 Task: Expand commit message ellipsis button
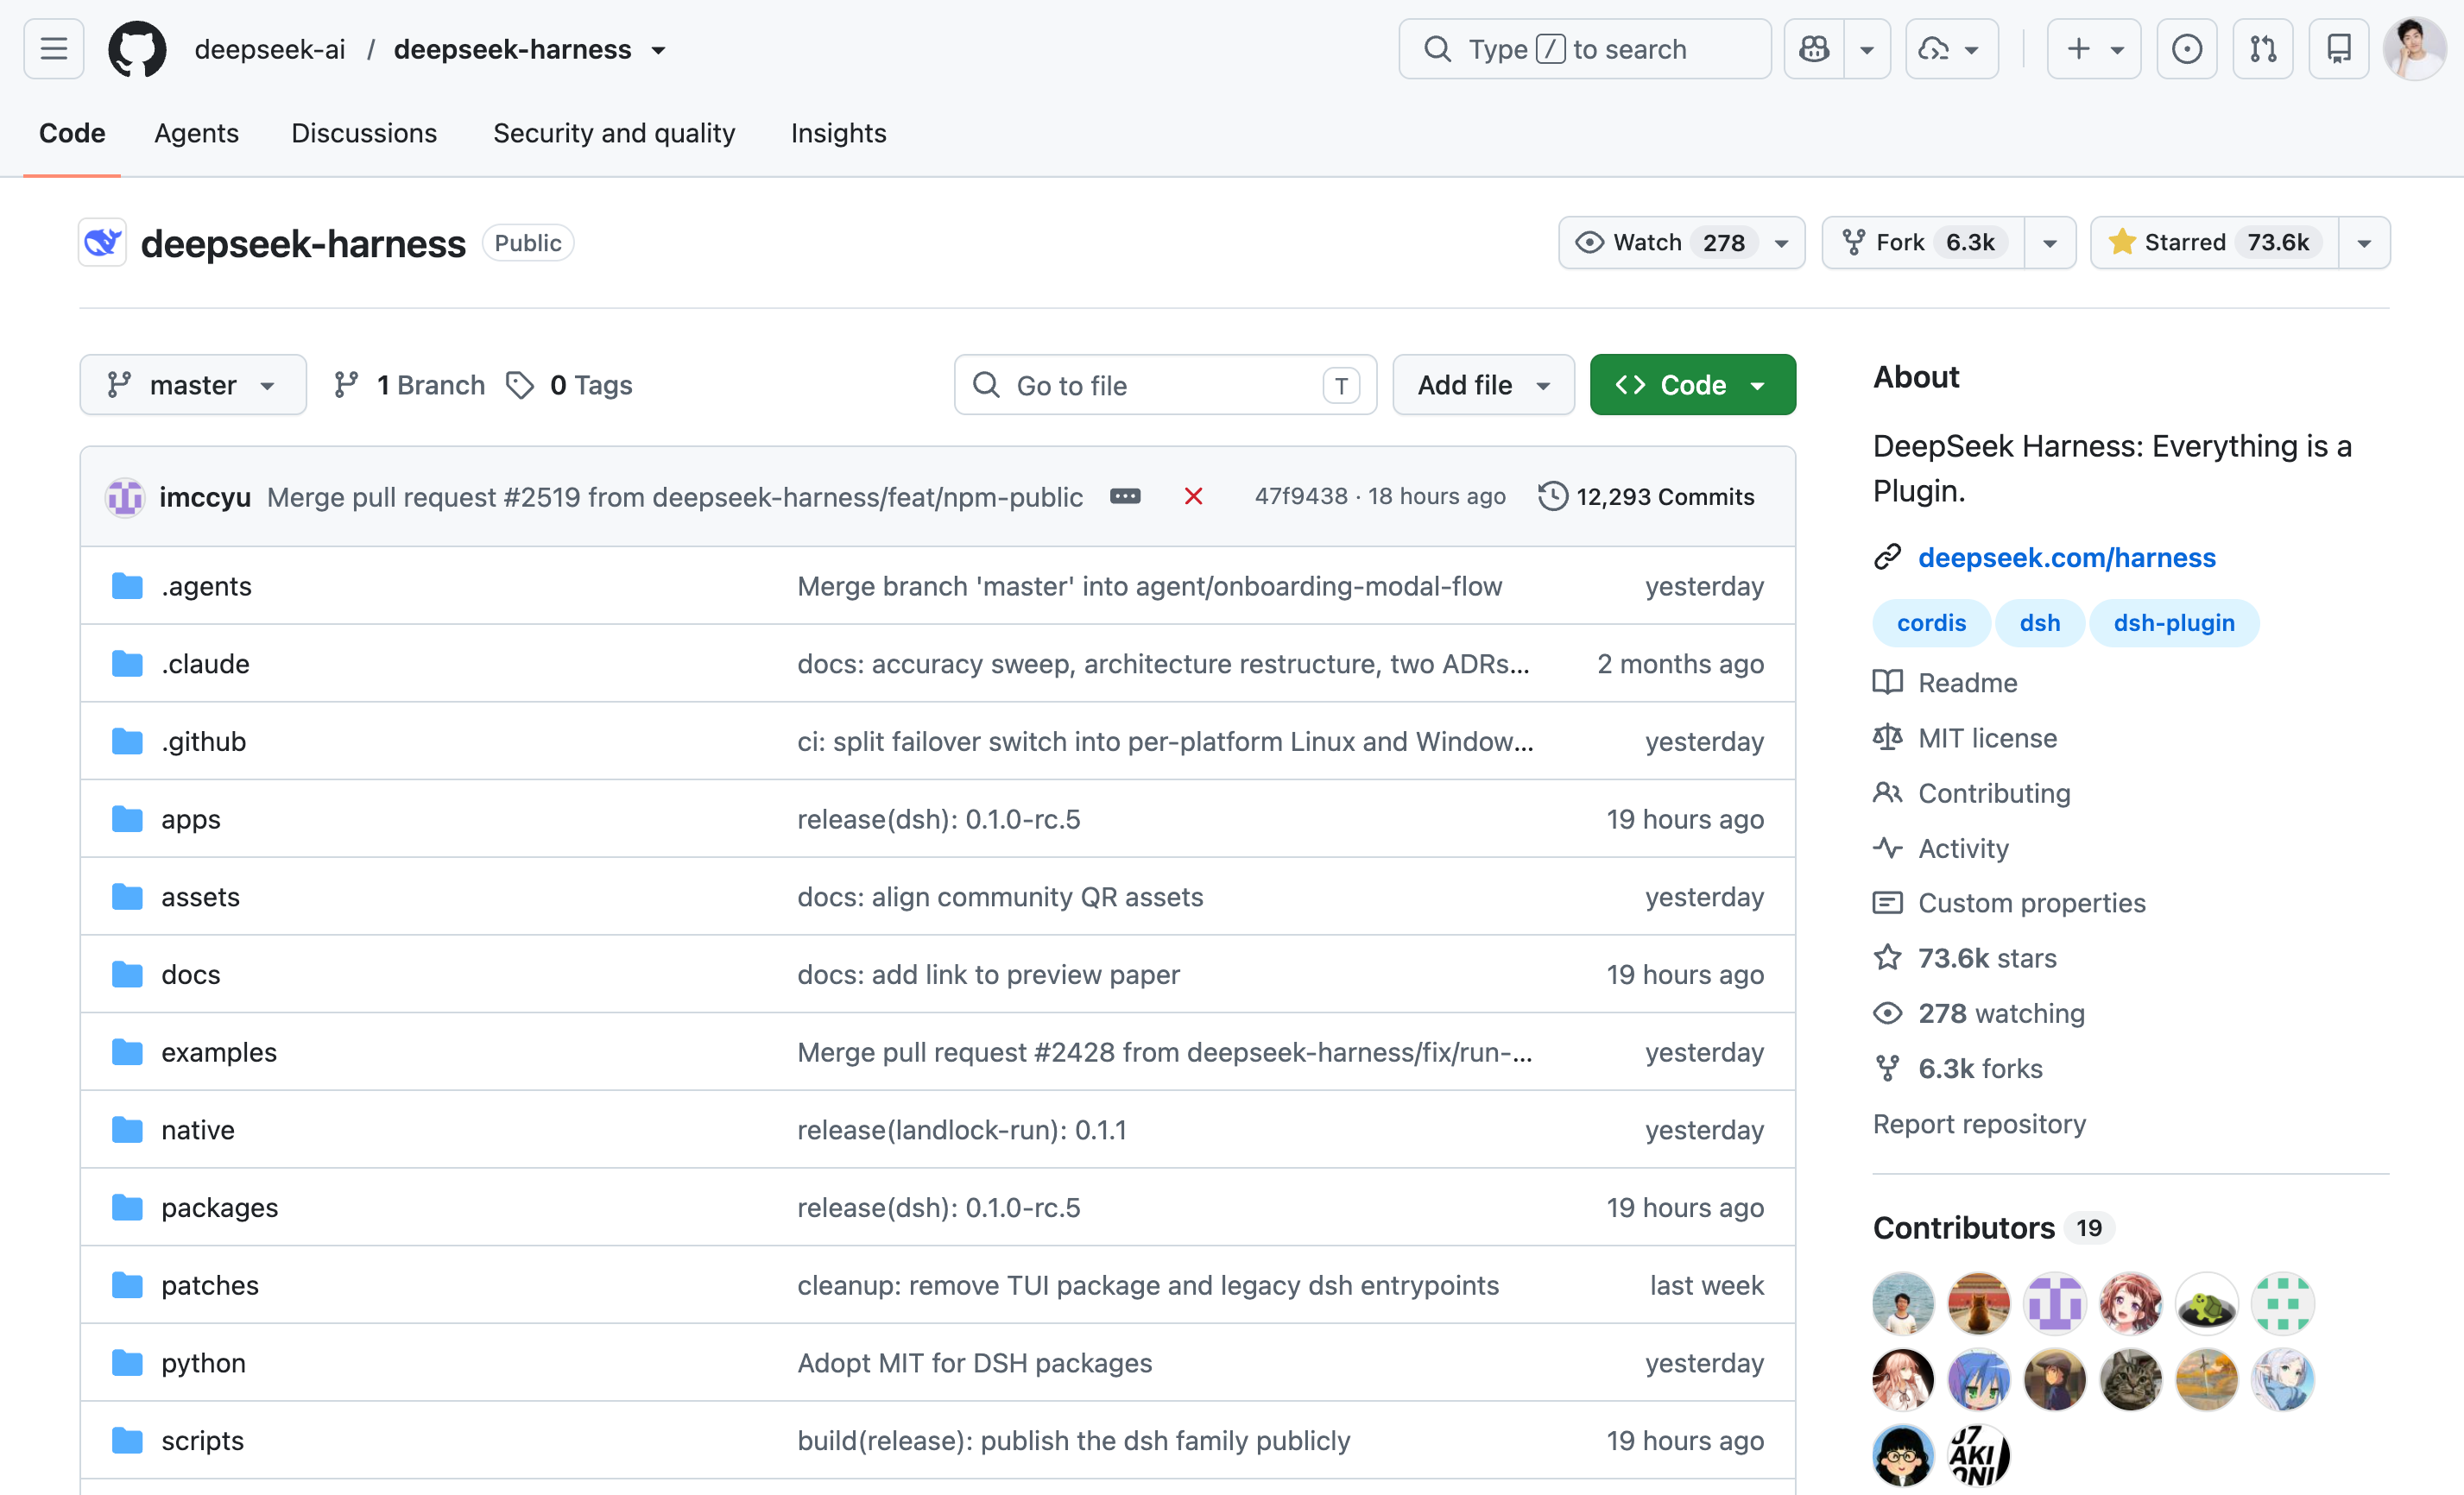pyautogui.click(x=1125, y=496)
